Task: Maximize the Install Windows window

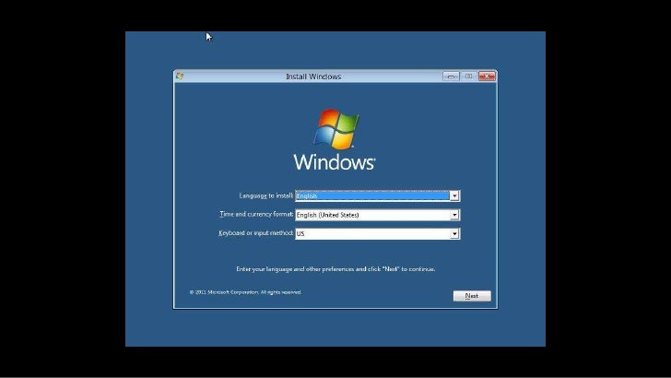Action: (468, 77)
